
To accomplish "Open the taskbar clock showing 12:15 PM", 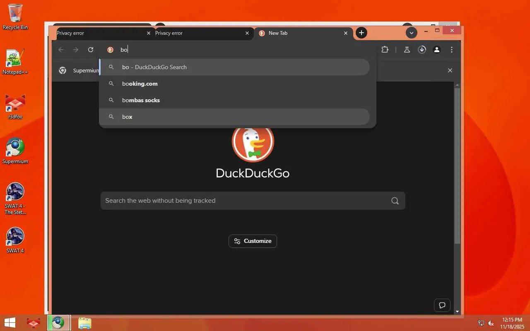I will [512, 323].
